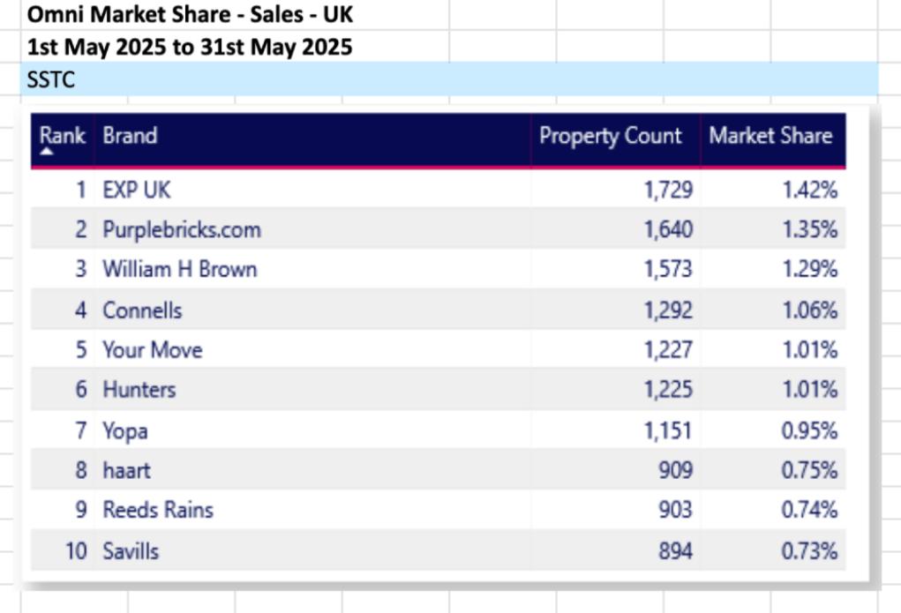
Task: Click the 1,729 property count value
Action: point(668,190)
